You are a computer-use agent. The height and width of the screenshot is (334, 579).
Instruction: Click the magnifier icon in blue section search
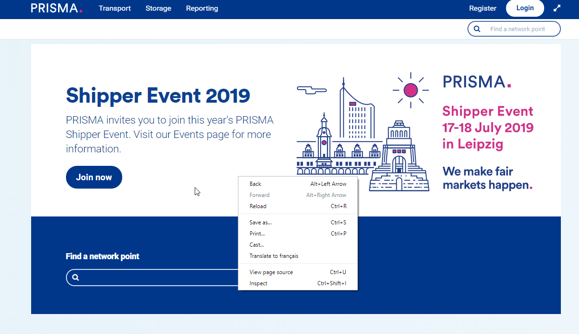76,277
